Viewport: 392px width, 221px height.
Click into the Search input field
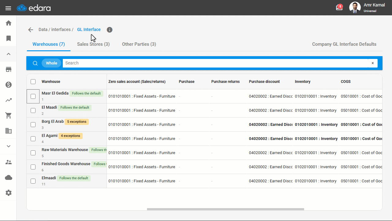coord(215,63)
